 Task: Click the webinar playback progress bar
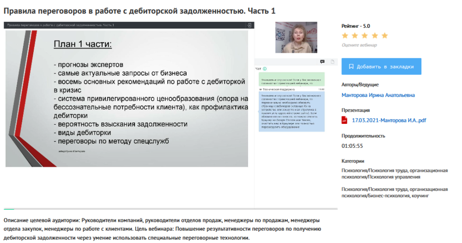point(170,209)
